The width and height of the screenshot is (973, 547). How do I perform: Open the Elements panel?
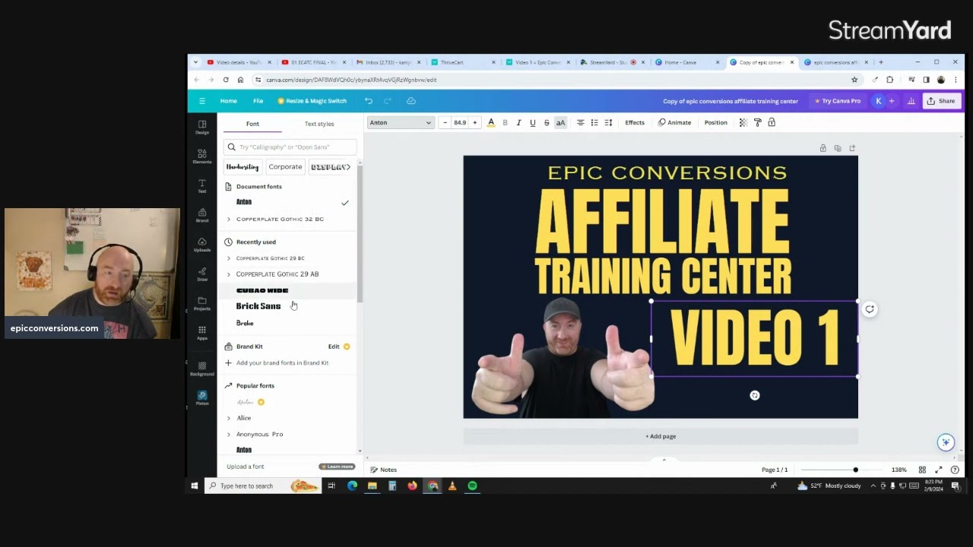coord(201,157)
